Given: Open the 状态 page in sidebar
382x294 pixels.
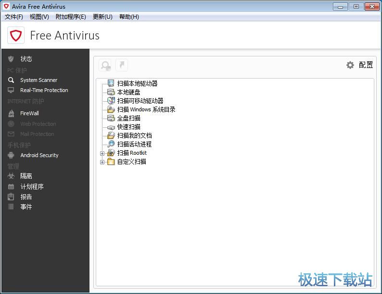Looking at the screenshot, I should (26, 59).
